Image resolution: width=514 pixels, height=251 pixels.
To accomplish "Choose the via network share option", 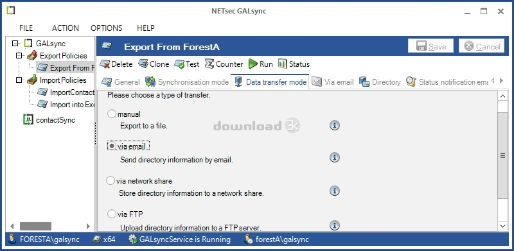I will point(111,180).
